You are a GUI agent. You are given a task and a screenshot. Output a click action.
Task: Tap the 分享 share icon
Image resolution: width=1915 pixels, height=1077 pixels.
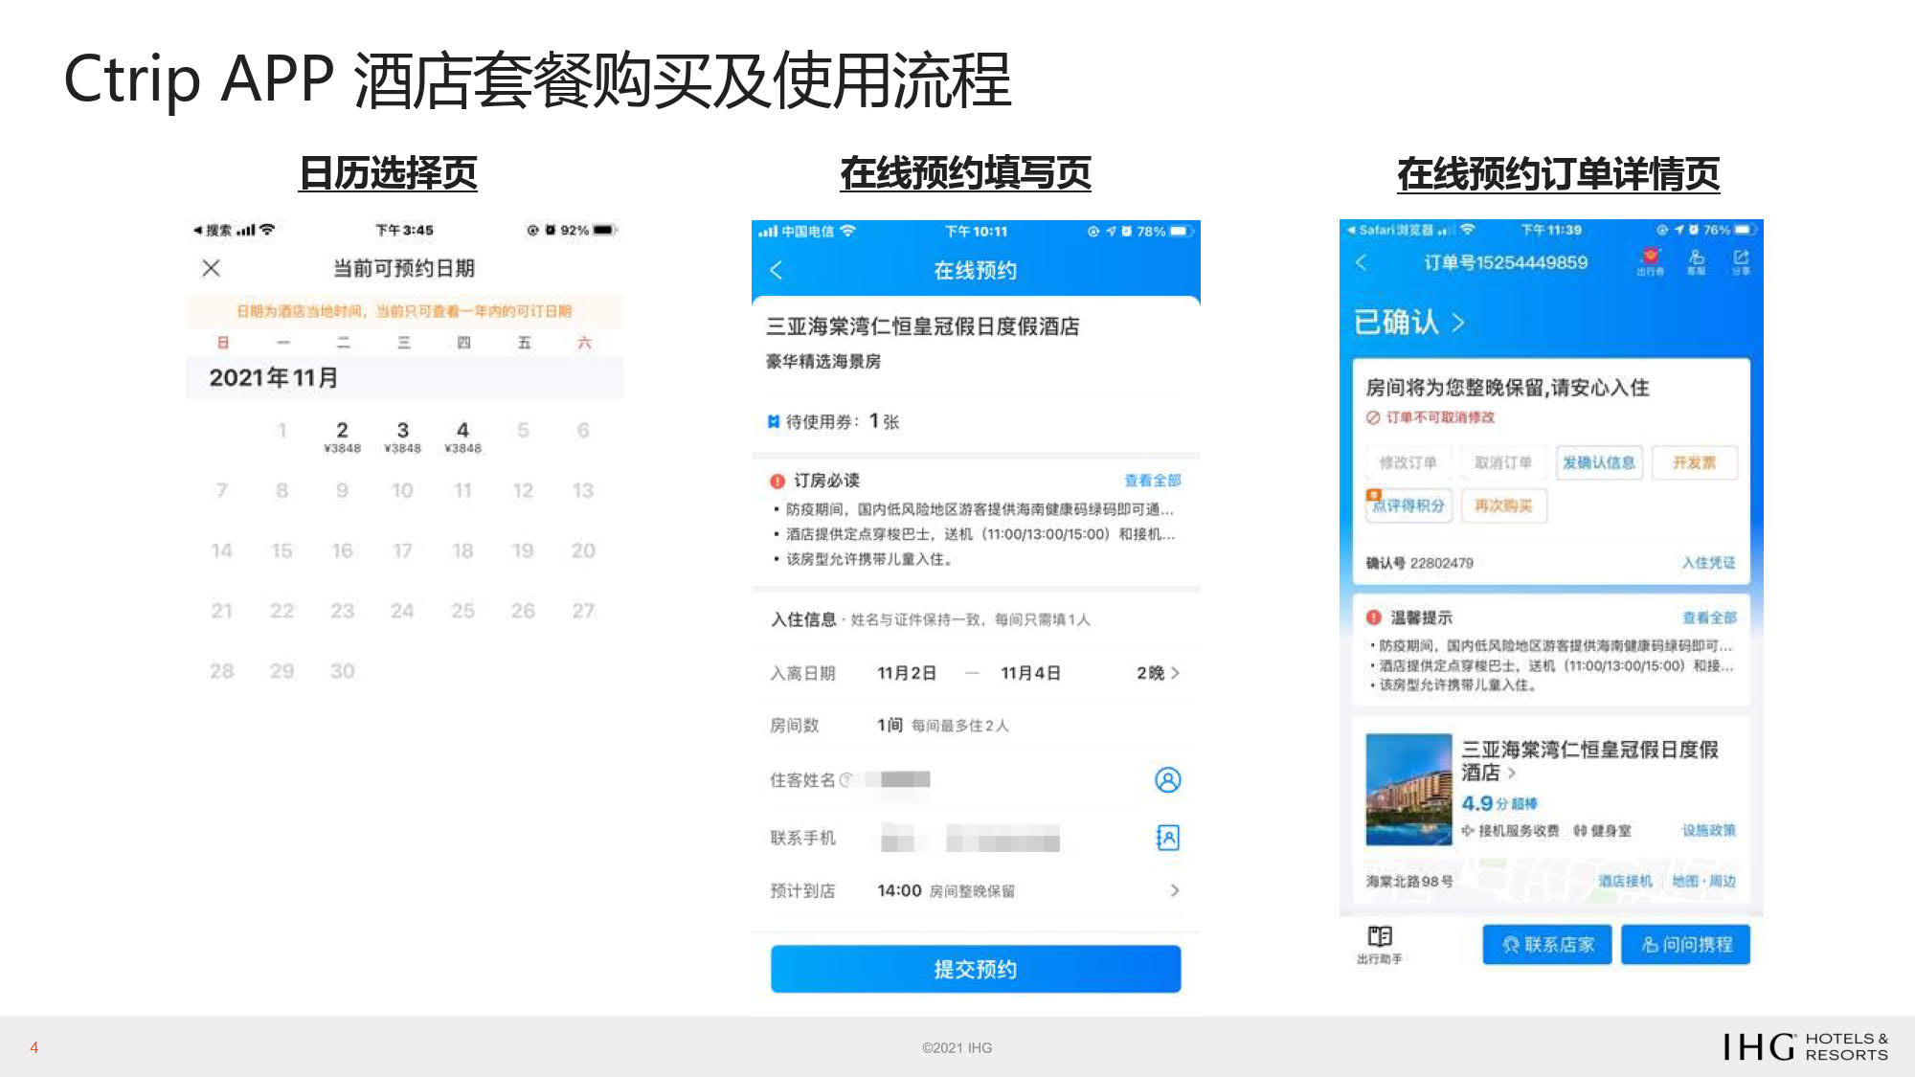(1741, 261)
